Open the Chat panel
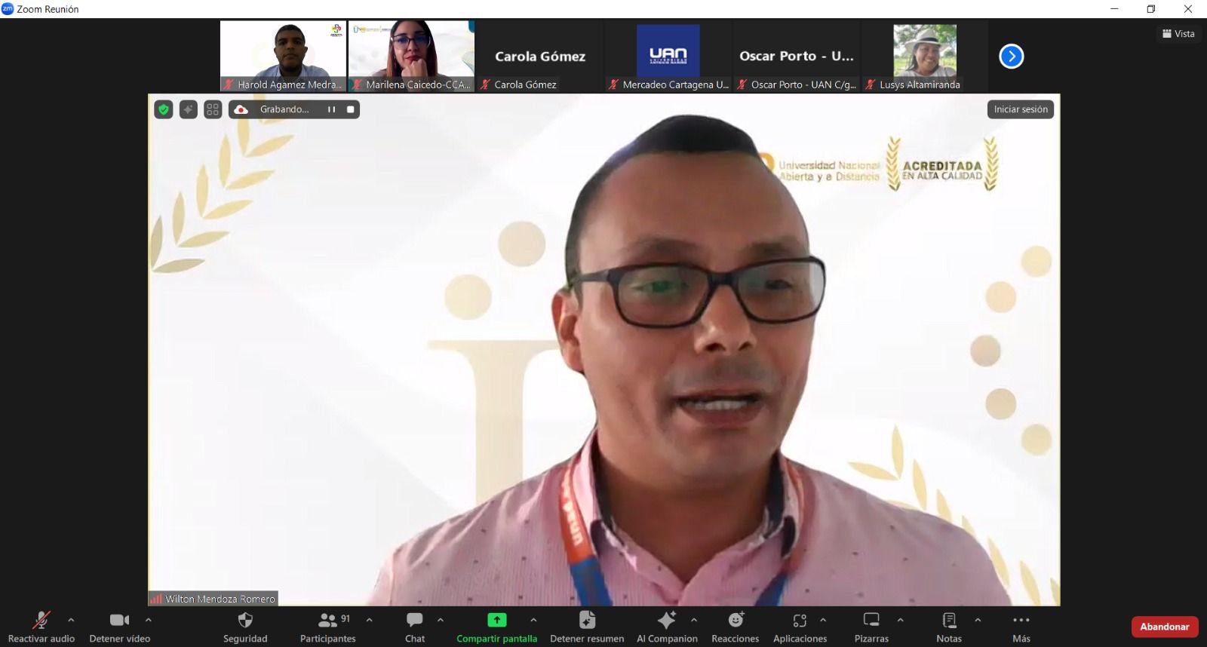 tap(414, 621)
